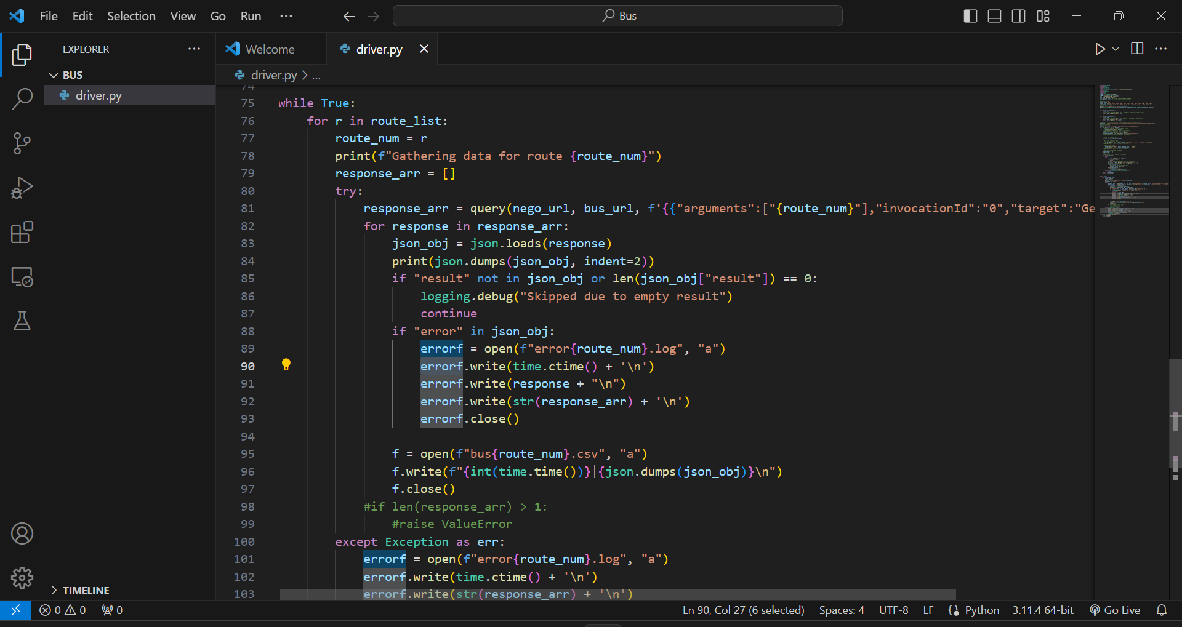Customize layout from title bar

click(1043, 16)
